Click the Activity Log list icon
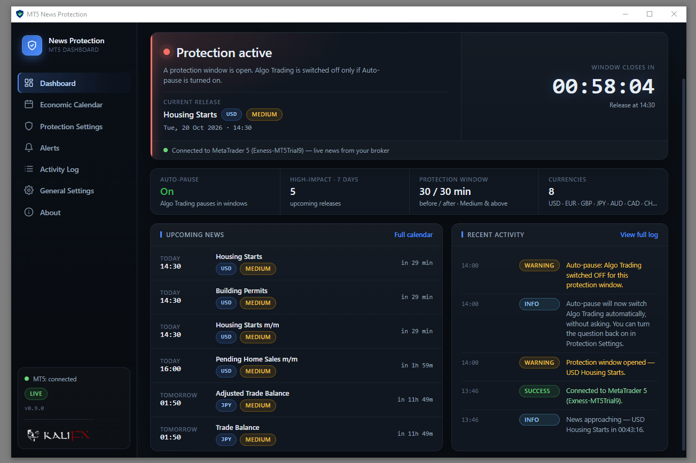 pos(29,169)
